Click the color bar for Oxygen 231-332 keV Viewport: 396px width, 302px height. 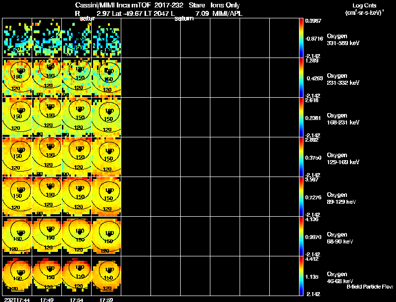(301, 78)
